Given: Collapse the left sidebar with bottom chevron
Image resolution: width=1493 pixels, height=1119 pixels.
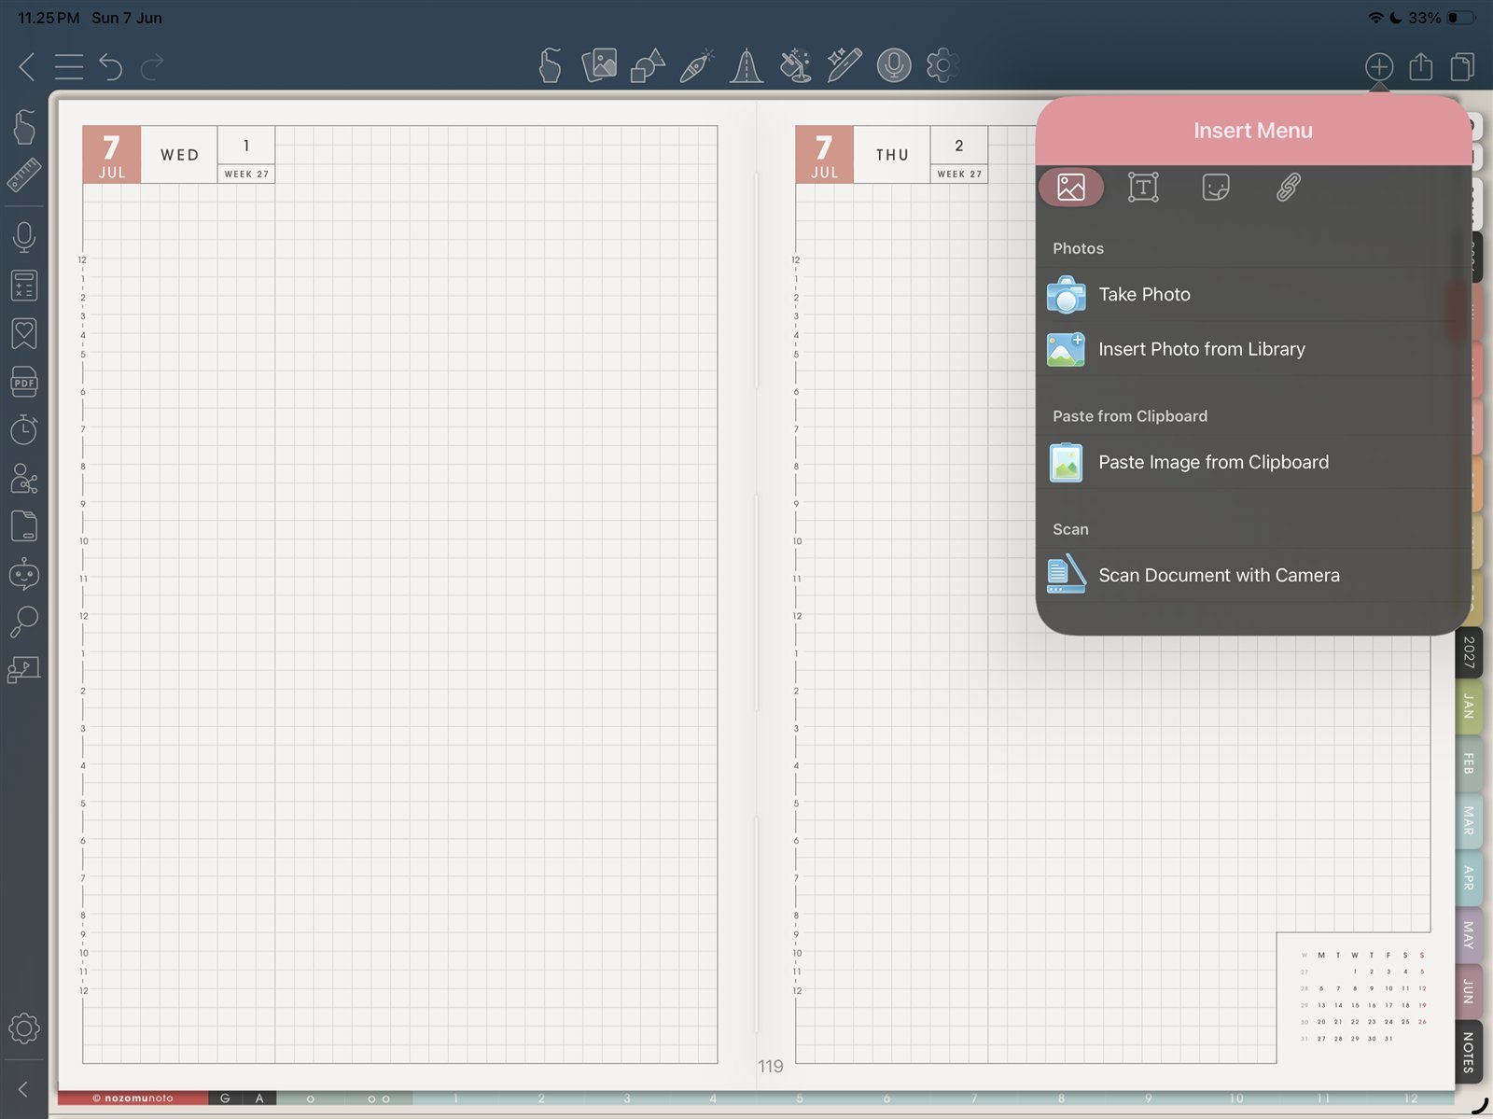Looking at the screenshot, I should [x=23, y=1089].
